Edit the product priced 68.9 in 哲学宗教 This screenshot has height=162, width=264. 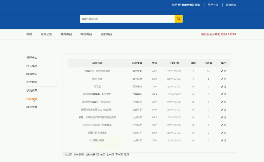[222, 79]
